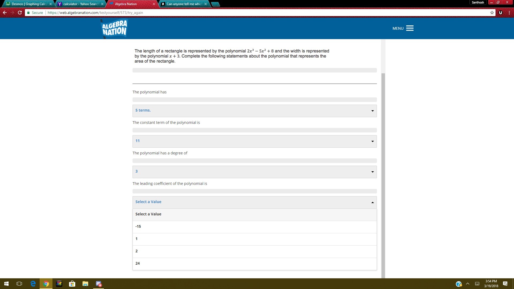Open the degree dropdown showing 3
Screen dimensions: 514x289
pos(254,172)
